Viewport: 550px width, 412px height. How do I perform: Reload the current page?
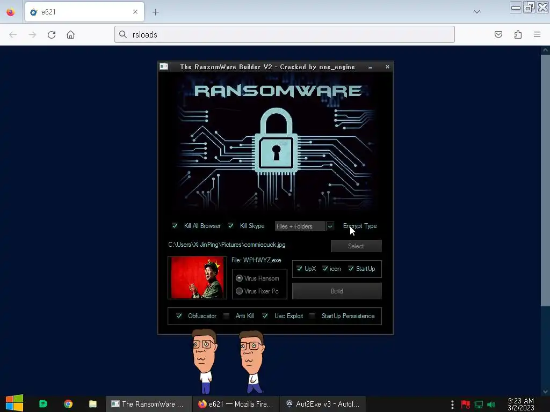52,35
